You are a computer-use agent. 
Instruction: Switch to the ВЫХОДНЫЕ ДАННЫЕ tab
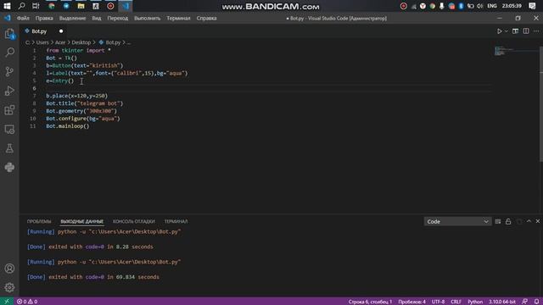81,221
